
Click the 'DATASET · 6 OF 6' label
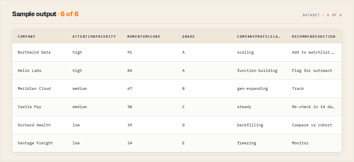click(322, 15)
